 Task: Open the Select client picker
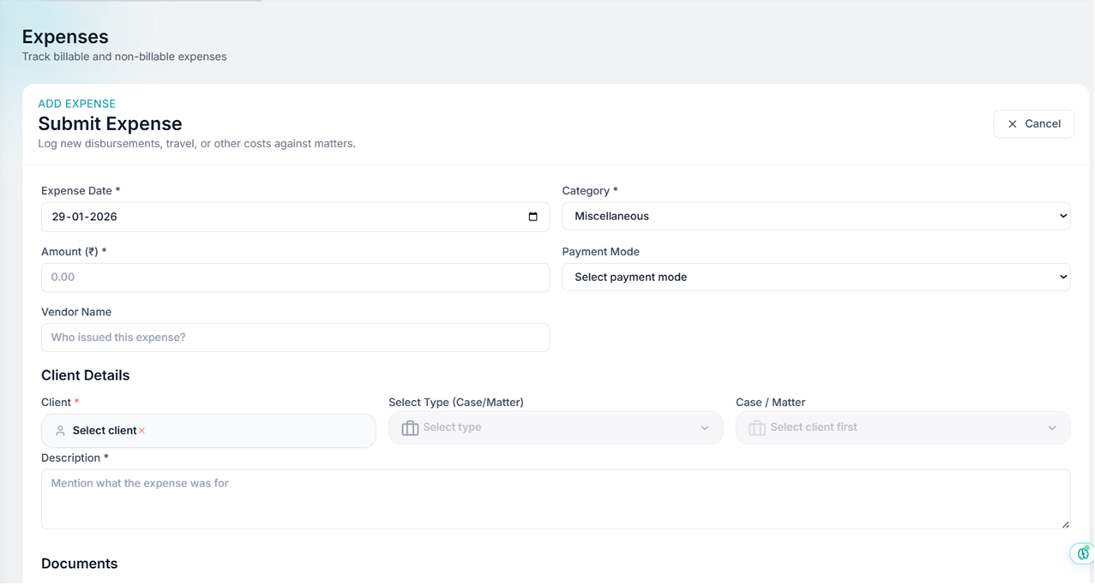point(208,430)
